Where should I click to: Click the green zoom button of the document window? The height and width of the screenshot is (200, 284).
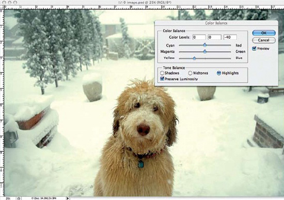tap(15, 3)
